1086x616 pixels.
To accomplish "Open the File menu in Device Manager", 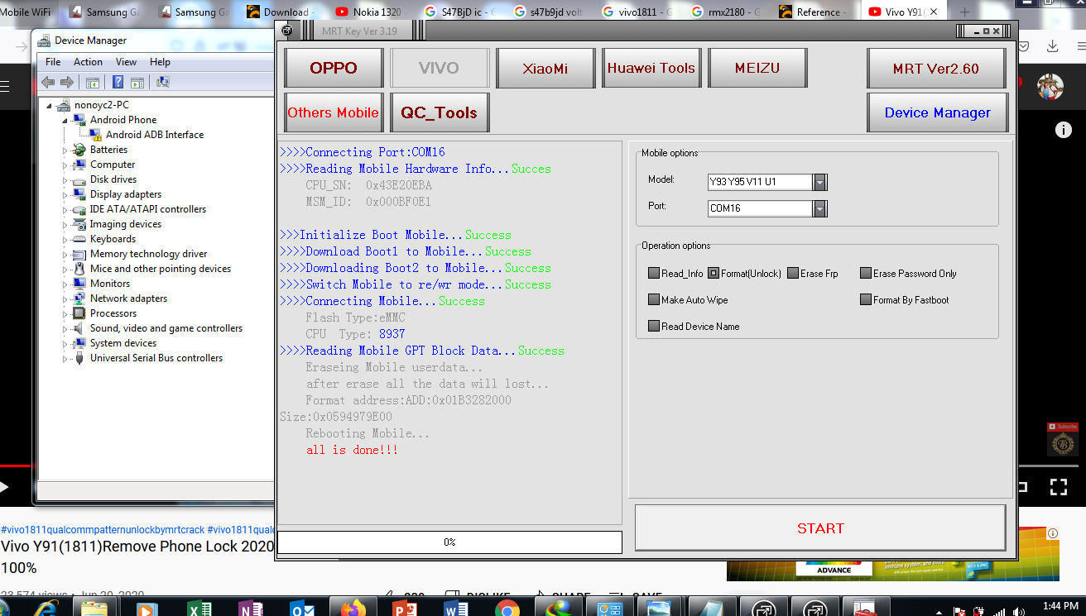I will click(x=53, y=62).
